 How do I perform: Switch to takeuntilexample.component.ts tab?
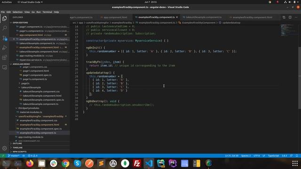[204, 17]
